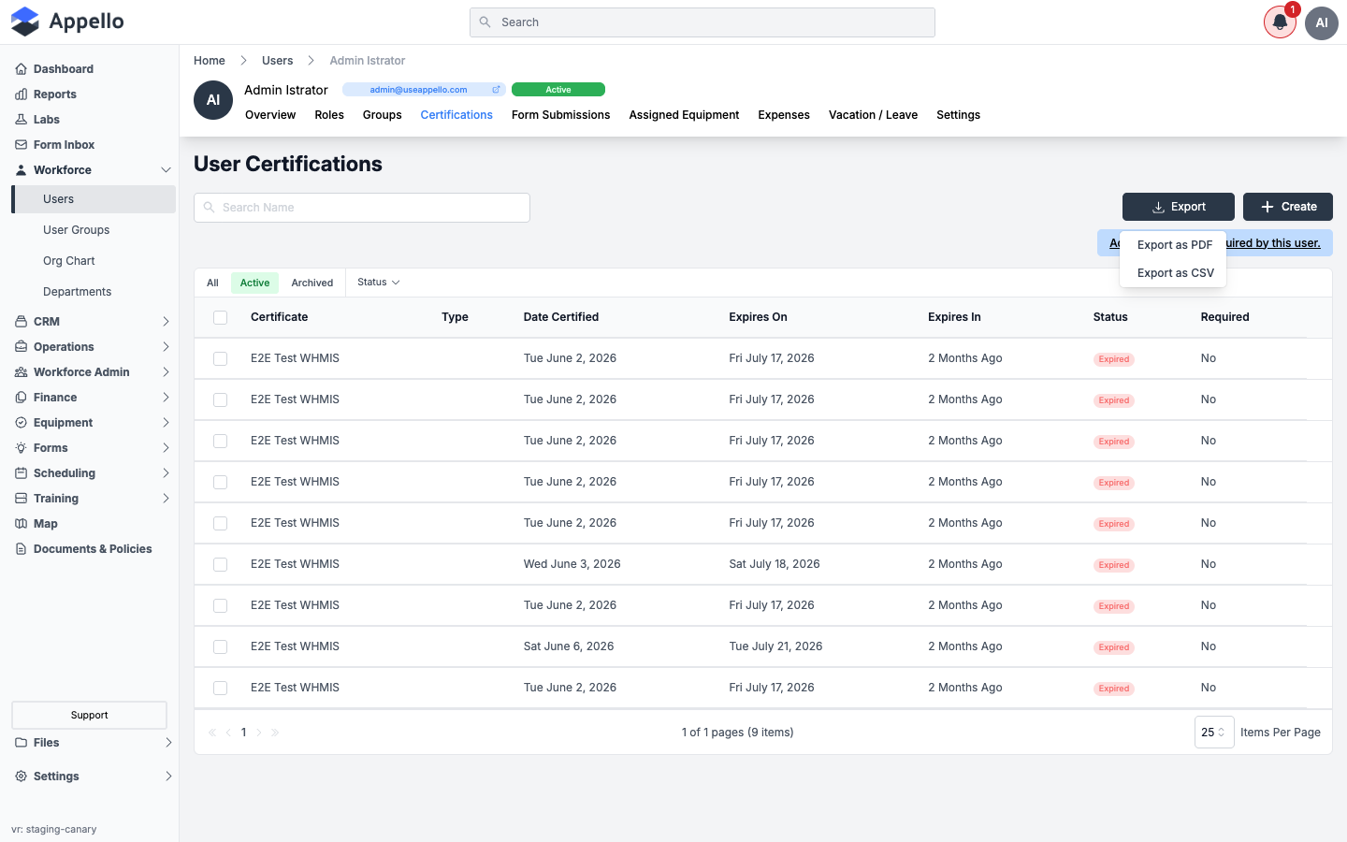Click the Appello logo

click(67, 22)
